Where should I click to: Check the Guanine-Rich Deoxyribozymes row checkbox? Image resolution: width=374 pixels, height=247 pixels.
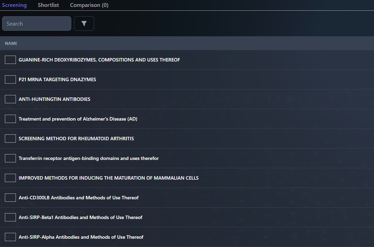10,60
